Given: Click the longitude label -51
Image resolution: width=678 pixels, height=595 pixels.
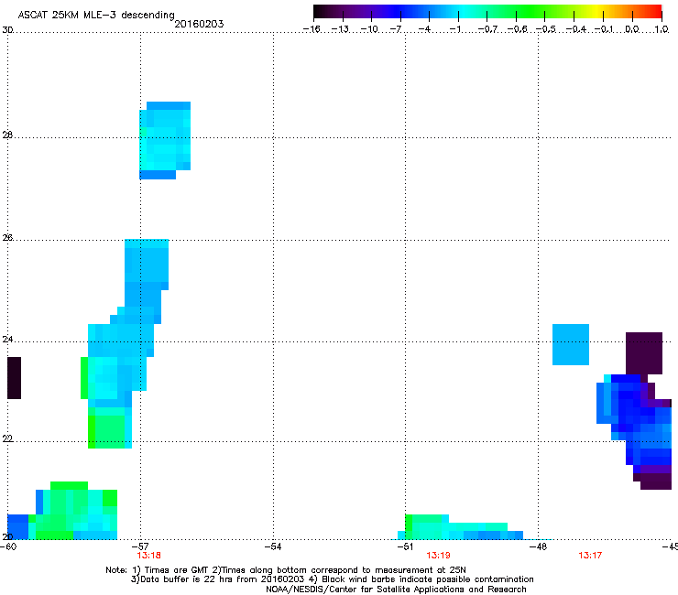Looking at the screenshot, I should point(406,546).
